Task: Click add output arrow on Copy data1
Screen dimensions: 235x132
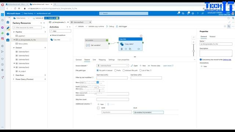Action: [139, 49]
